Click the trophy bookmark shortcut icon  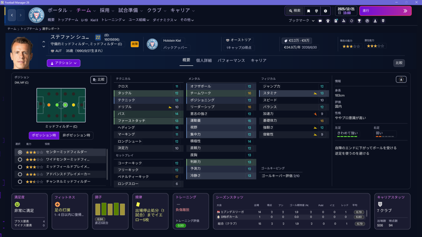point(359,21)
